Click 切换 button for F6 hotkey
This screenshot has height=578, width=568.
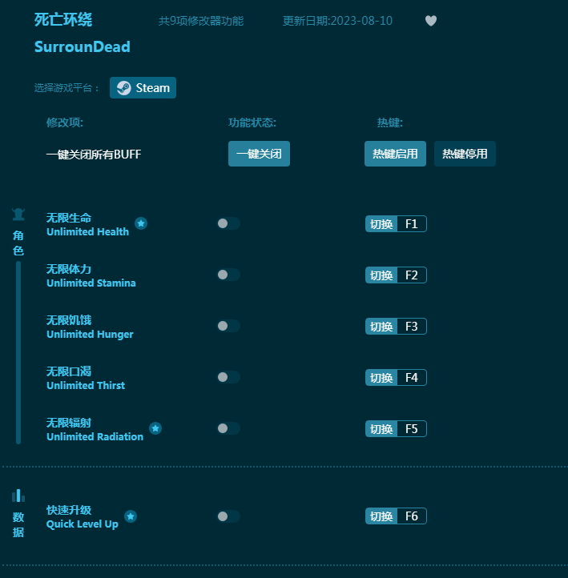[381, 516]
